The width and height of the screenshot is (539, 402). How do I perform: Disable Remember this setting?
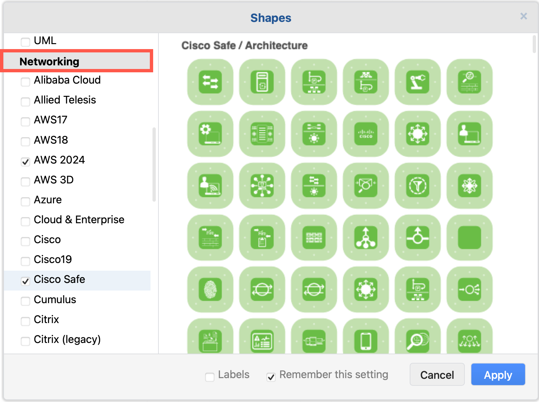click(x=271, y=377)
